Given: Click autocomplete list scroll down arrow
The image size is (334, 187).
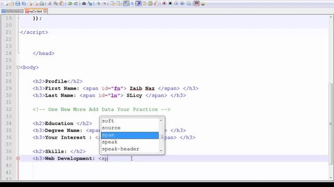Looking at the screenshot, I should point(161,151).
